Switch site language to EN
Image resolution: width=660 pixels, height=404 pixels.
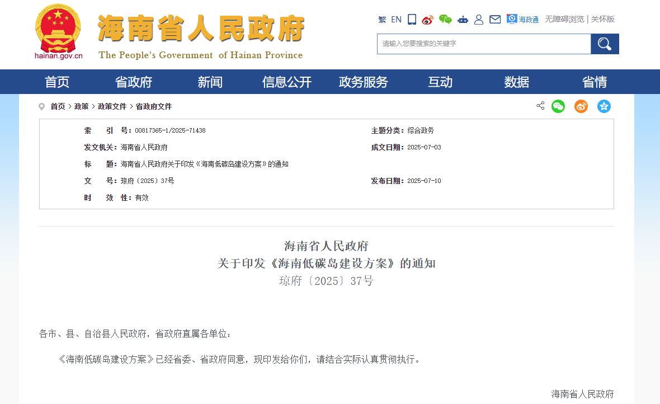pyautogui.click(x=396, y=20)
